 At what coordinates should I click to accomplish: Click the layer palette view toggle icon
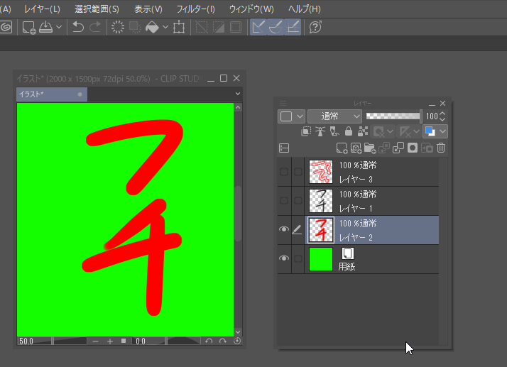[284, 148]
